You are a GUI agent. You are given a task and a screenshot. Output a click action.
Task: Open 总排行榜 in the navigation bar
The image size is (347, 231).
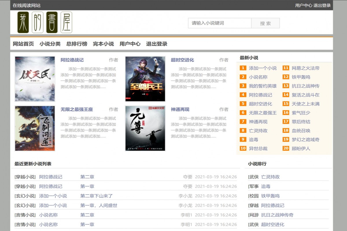(77, 44)
